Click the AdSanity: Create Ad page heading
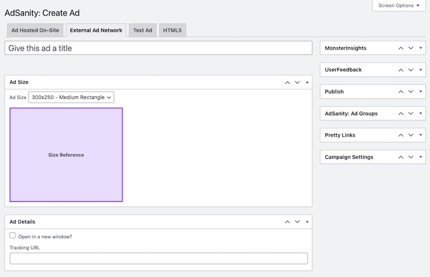Screen dimensions: 430x277 [x=42, y=13]
